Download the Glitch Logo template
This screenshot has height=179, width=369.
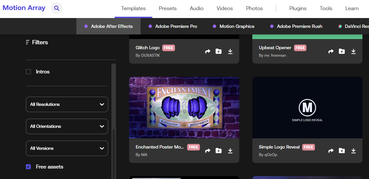230,51
